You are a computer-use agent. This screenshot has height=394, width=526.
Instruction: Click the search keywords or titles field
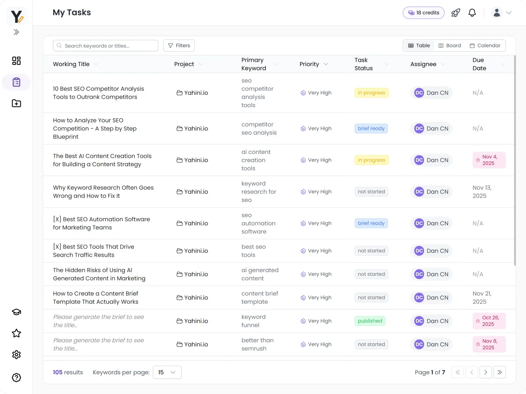[x=105, y=45]
